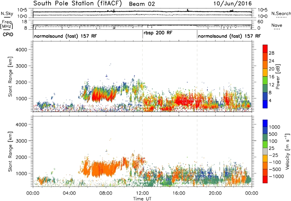
Task: Click the "24" tick on the Power color bar
Action: click(271, 61)
